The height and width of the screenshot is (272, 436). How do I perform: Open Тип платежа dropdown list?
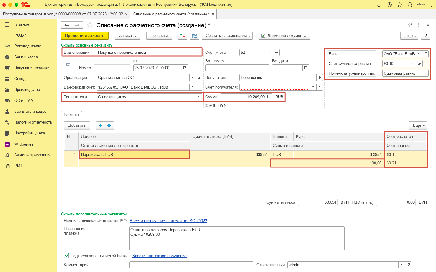pos(199,97)
